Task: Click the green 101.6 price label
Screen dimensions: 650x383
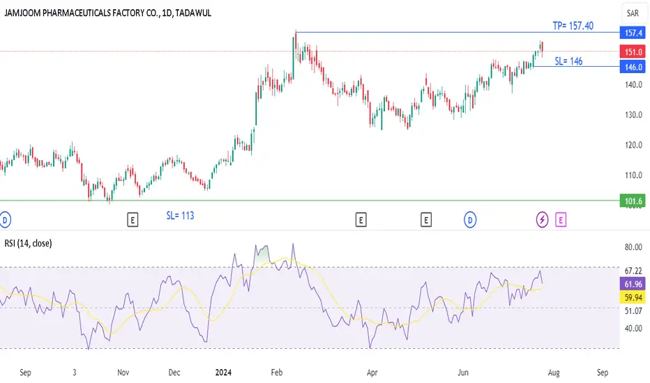Action: (x=633, y=201)
